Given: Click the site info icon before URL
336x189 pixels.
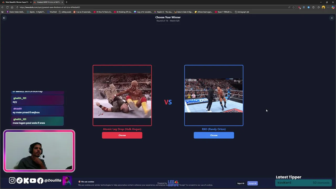Looking at the screenshot, I should pos(17,7).
